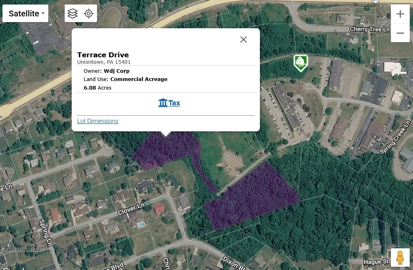
Task: Zoom out using the minus icon
Action: 400,33
